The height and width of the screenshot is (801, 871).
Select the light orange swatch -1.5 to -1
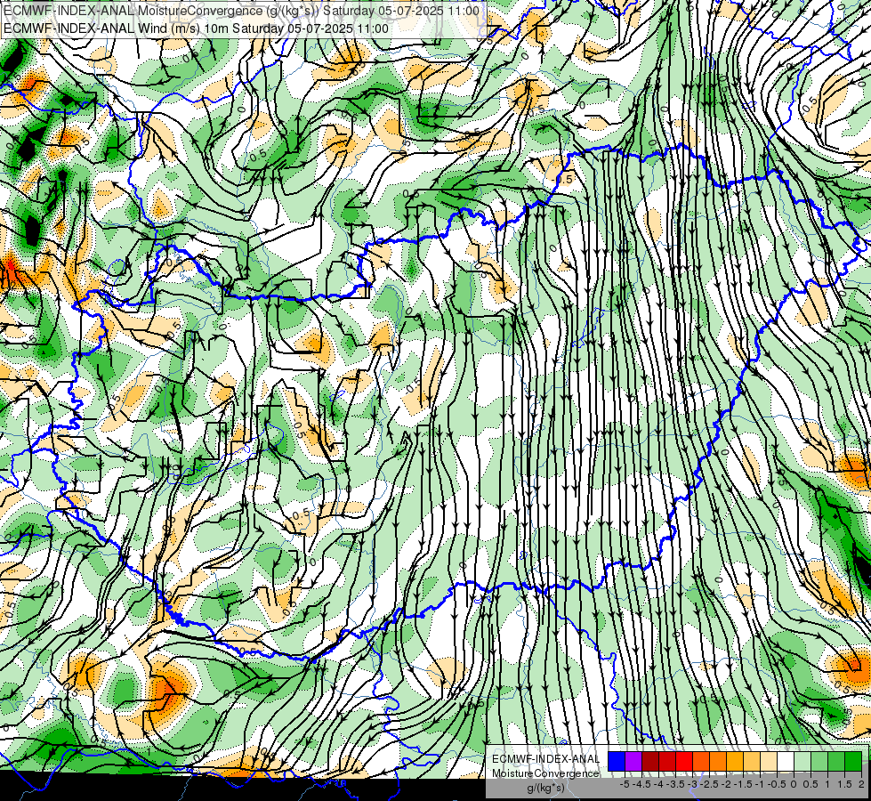(752, 761)
